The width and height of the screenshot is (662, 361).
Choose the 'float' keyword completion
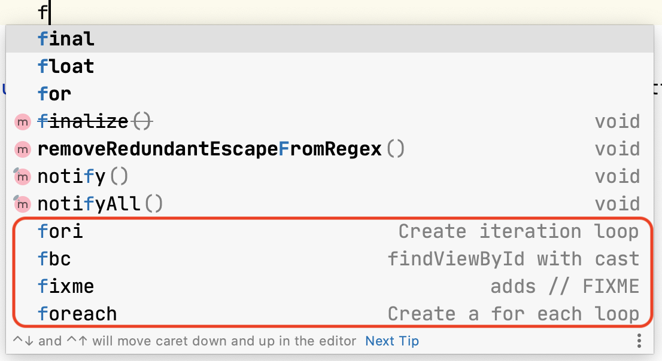[x=66, y=66]
